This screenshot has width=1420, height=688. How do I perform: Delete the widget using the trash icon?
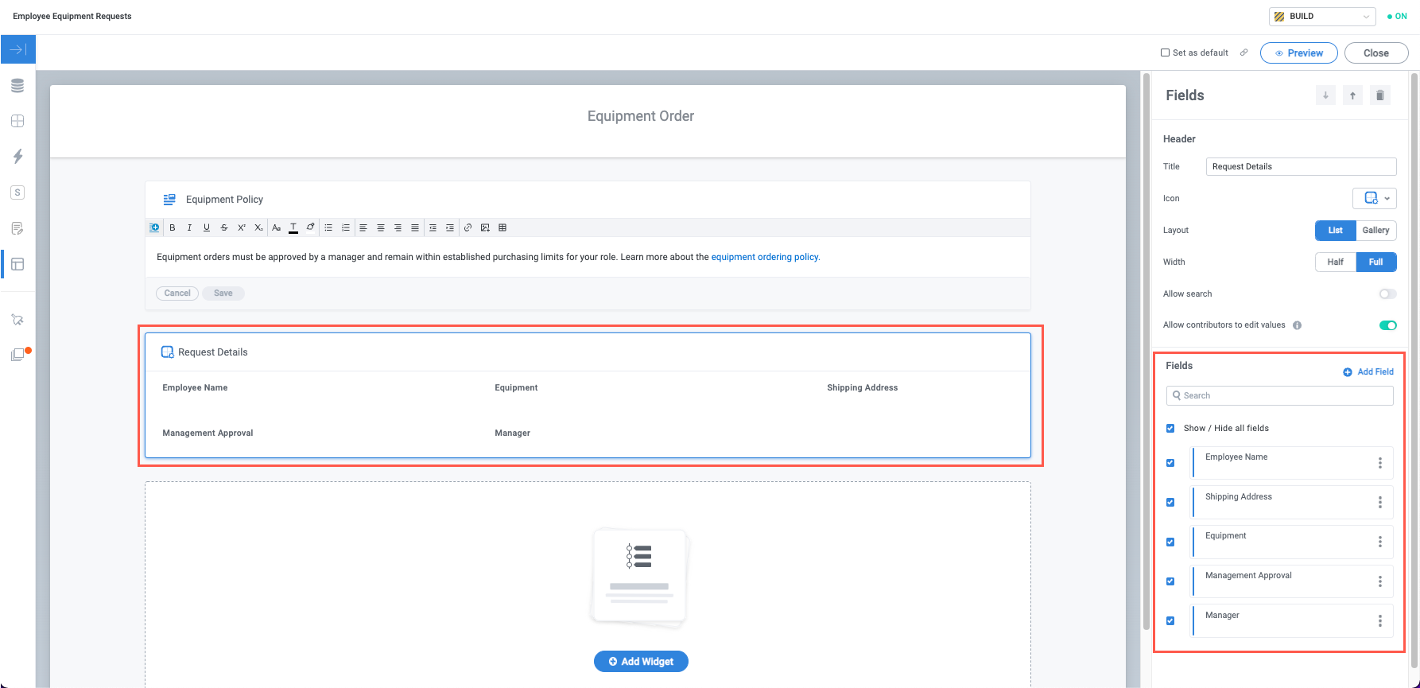[x=1380, y=95]
